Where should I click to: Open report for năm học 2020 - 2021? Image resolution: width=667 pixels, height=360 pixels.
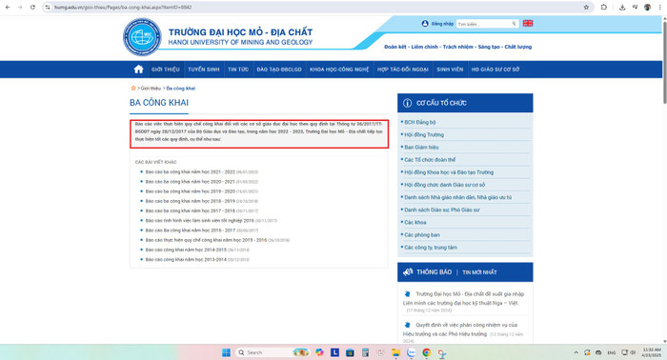[191, 182]
